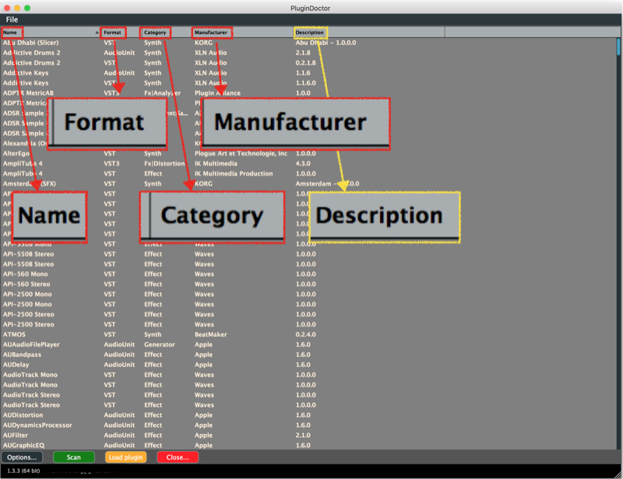Click the orange Load plugin button
Image resolution: width=623 pixels, height=479 pixels.
(x=125, y=457)
